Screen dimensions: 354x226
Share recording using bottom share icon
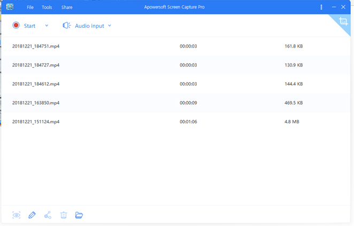click(48, 215)
